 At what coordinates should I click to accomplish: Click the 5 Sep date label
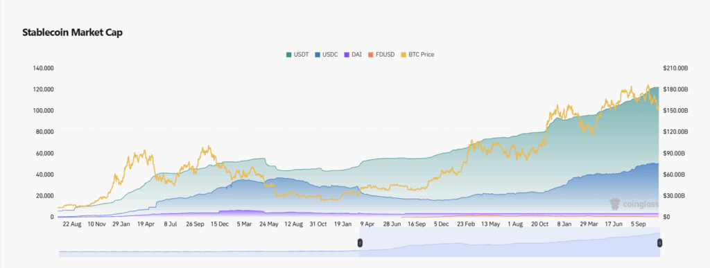click(639, 224)
